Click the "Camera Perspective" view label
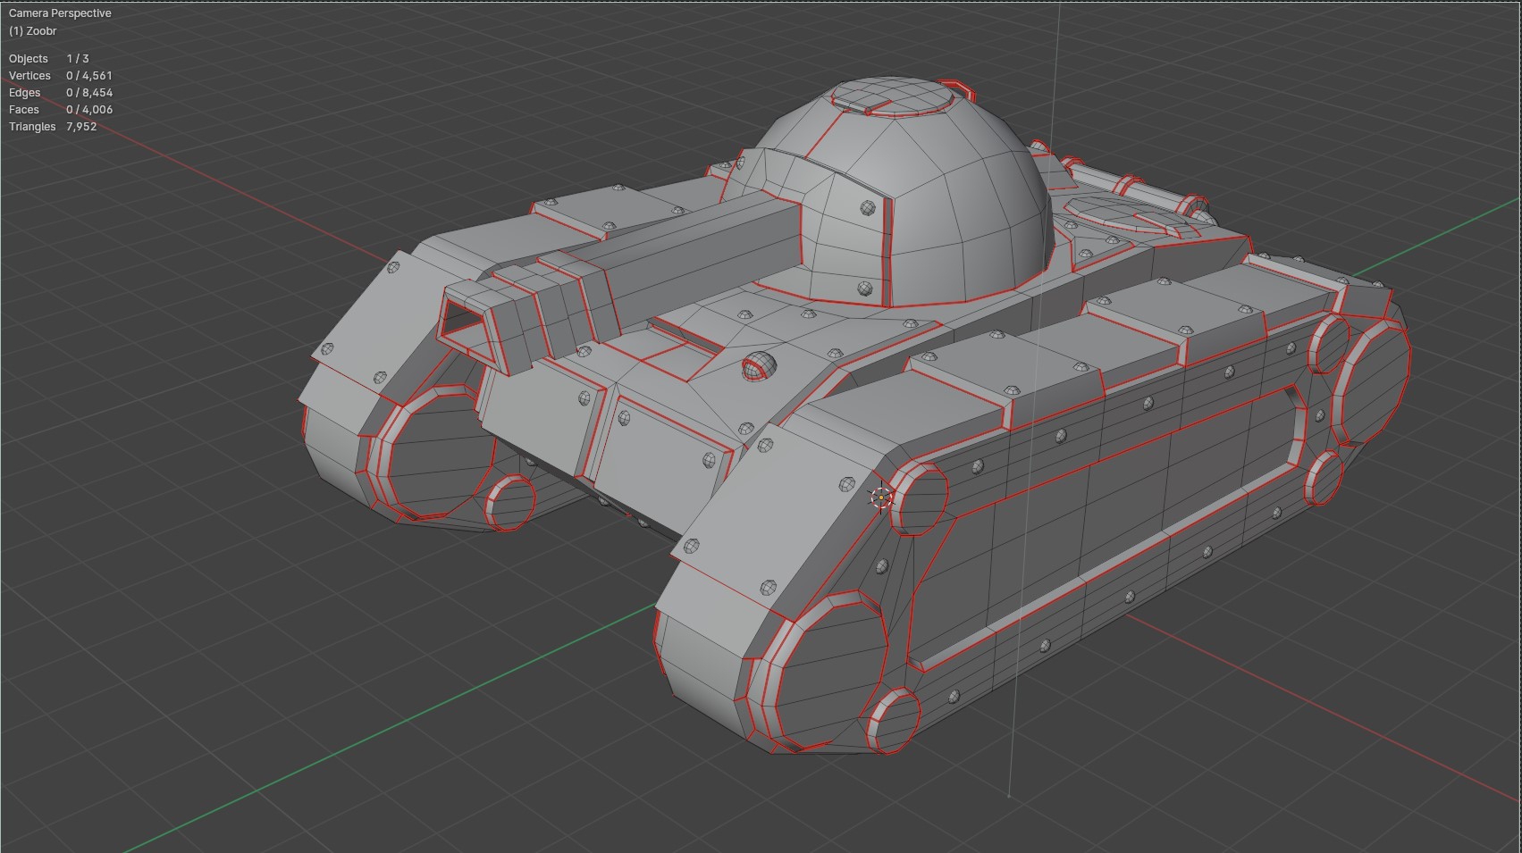The image size is (1522, 853). 60,13
